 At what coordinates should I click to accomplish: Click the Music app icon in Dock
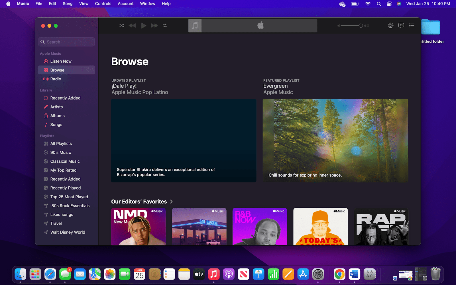point(214,274)
